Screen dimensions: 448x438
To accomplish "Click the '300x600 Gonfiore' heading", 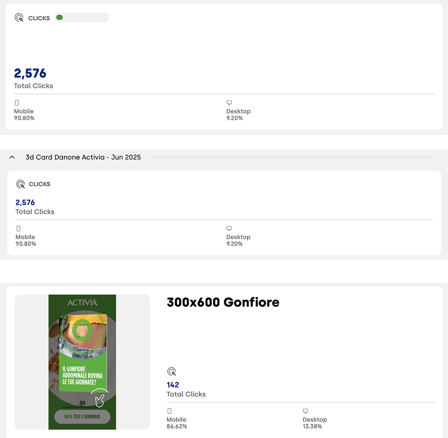I will [x=223, y=302].
